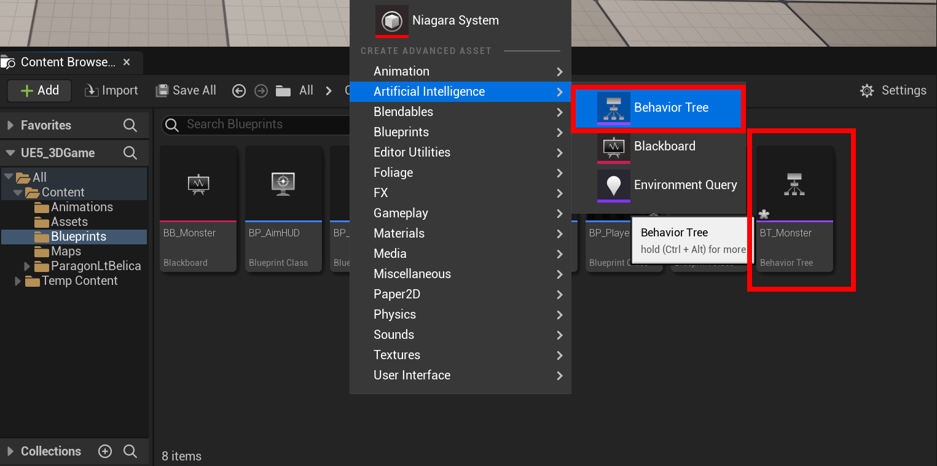Collapse the Content folder node
937x466 pixels.
pyautogui.click(x=17, y=192)
